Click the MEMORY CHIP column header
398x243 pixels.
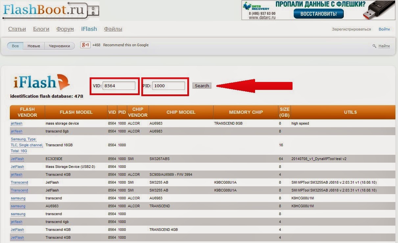pyautogui.click(x=246, y=112)
